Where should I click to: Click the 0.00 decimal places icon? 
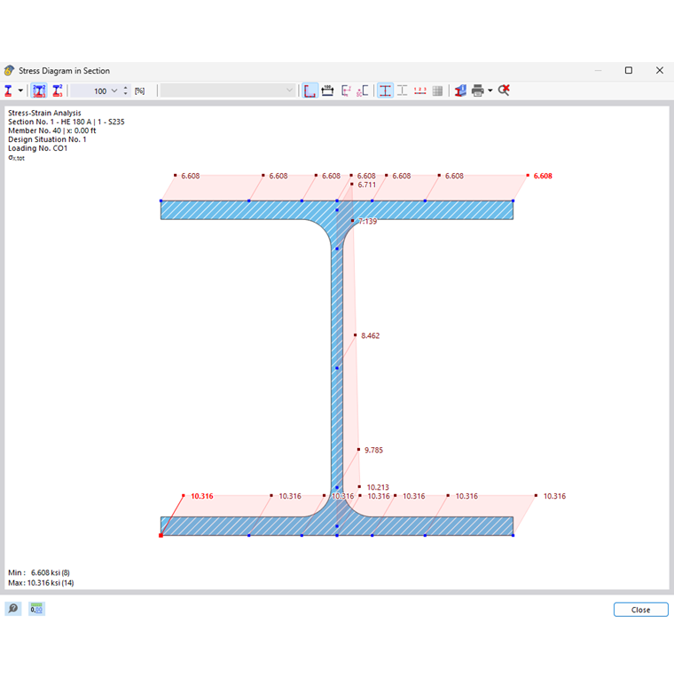click(36, 609)
